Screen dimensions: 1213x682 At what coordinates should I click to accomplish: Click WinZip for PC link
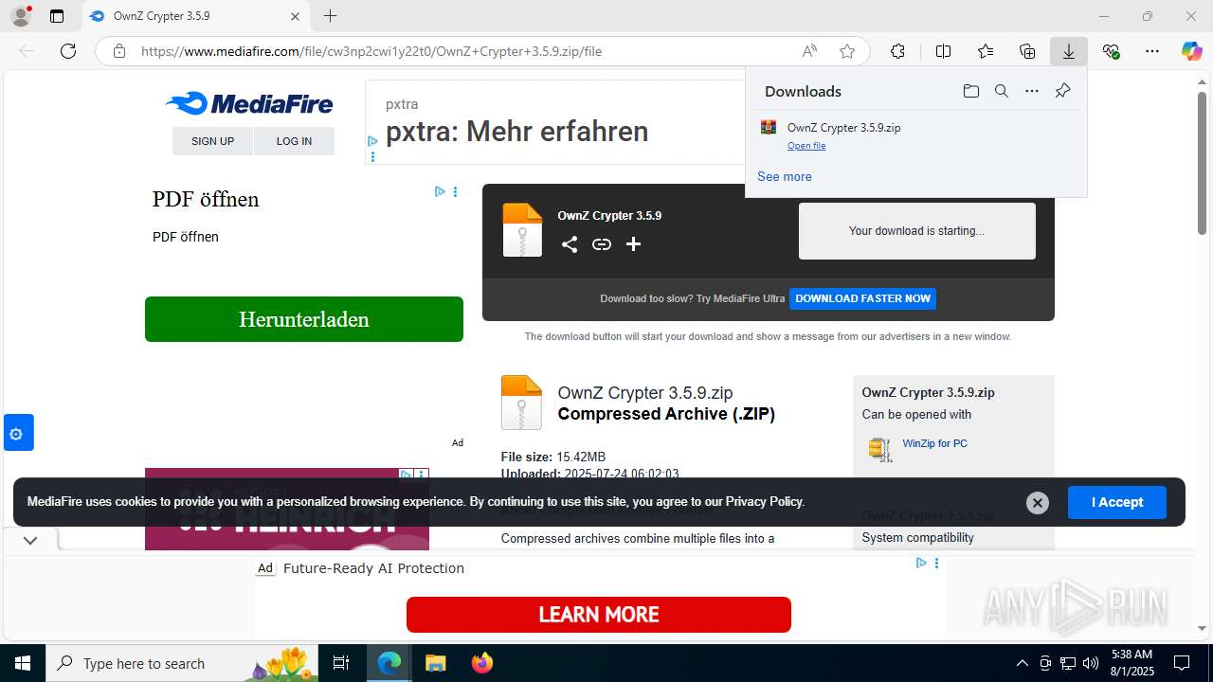pyautogui.click(x=934, y=443)
